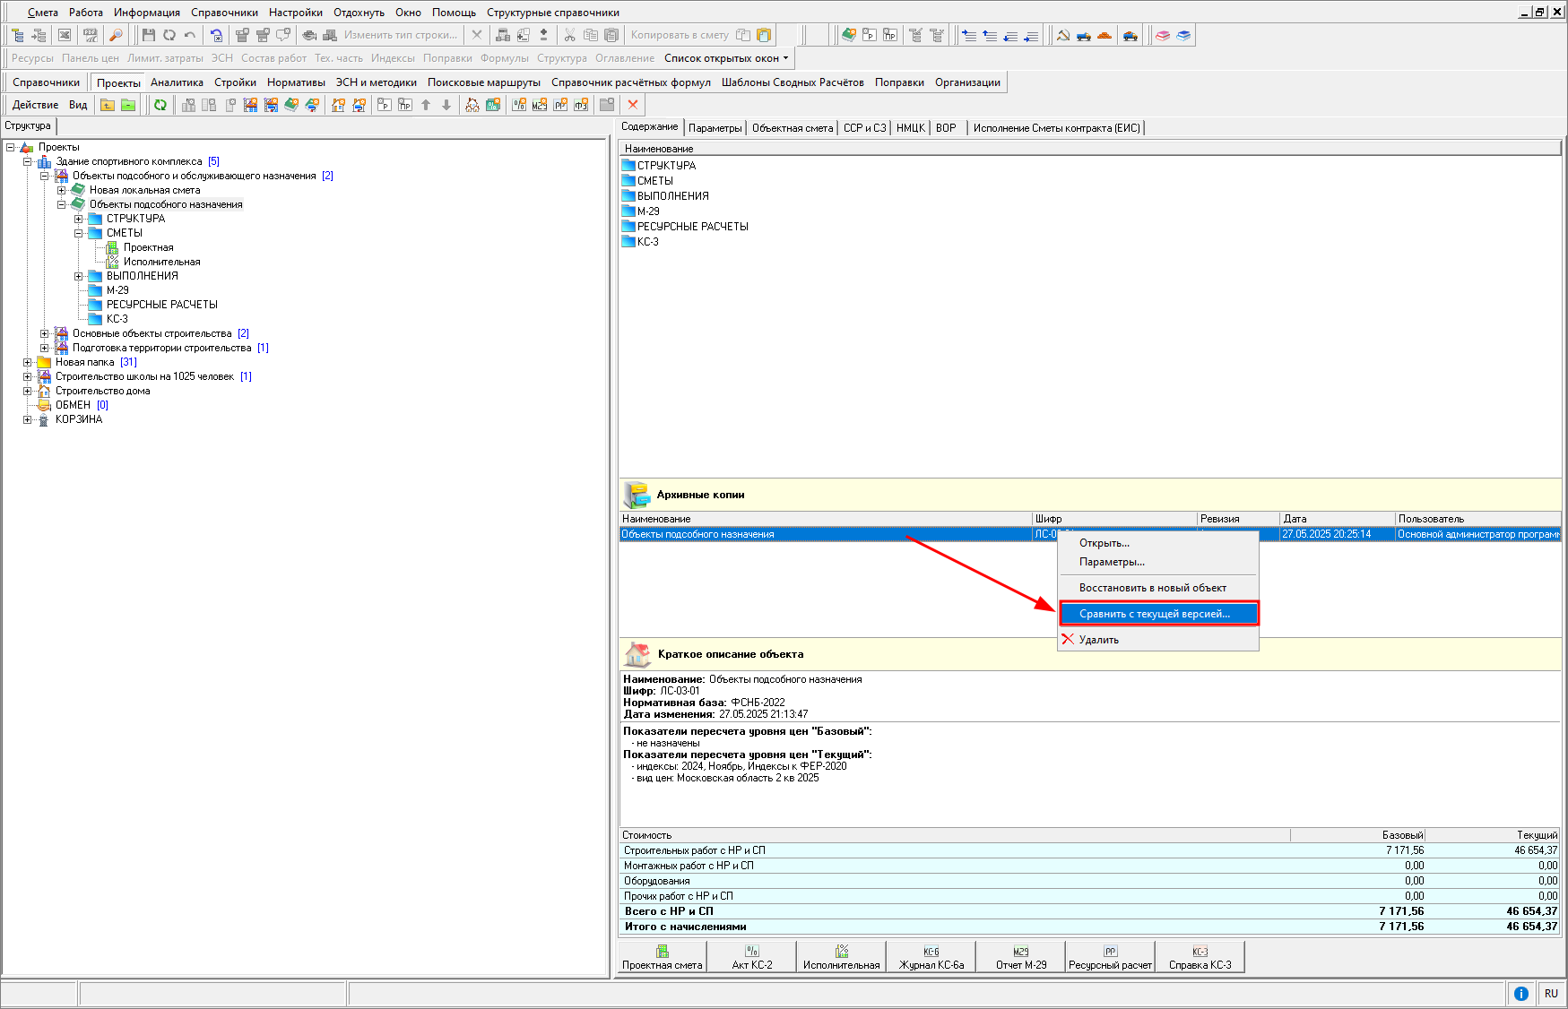Click the hammer and sickle toolbar icon

coord(1063,36)
